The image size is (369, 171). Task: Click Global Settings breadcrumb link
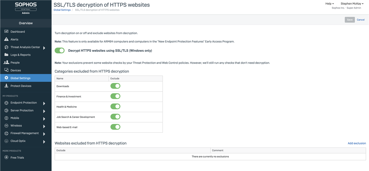(x=62, y=10)
